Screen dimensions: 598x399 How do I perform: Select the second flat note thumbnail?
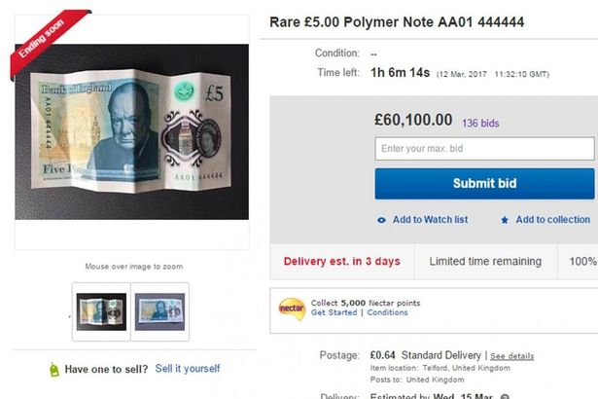[159, 311]
